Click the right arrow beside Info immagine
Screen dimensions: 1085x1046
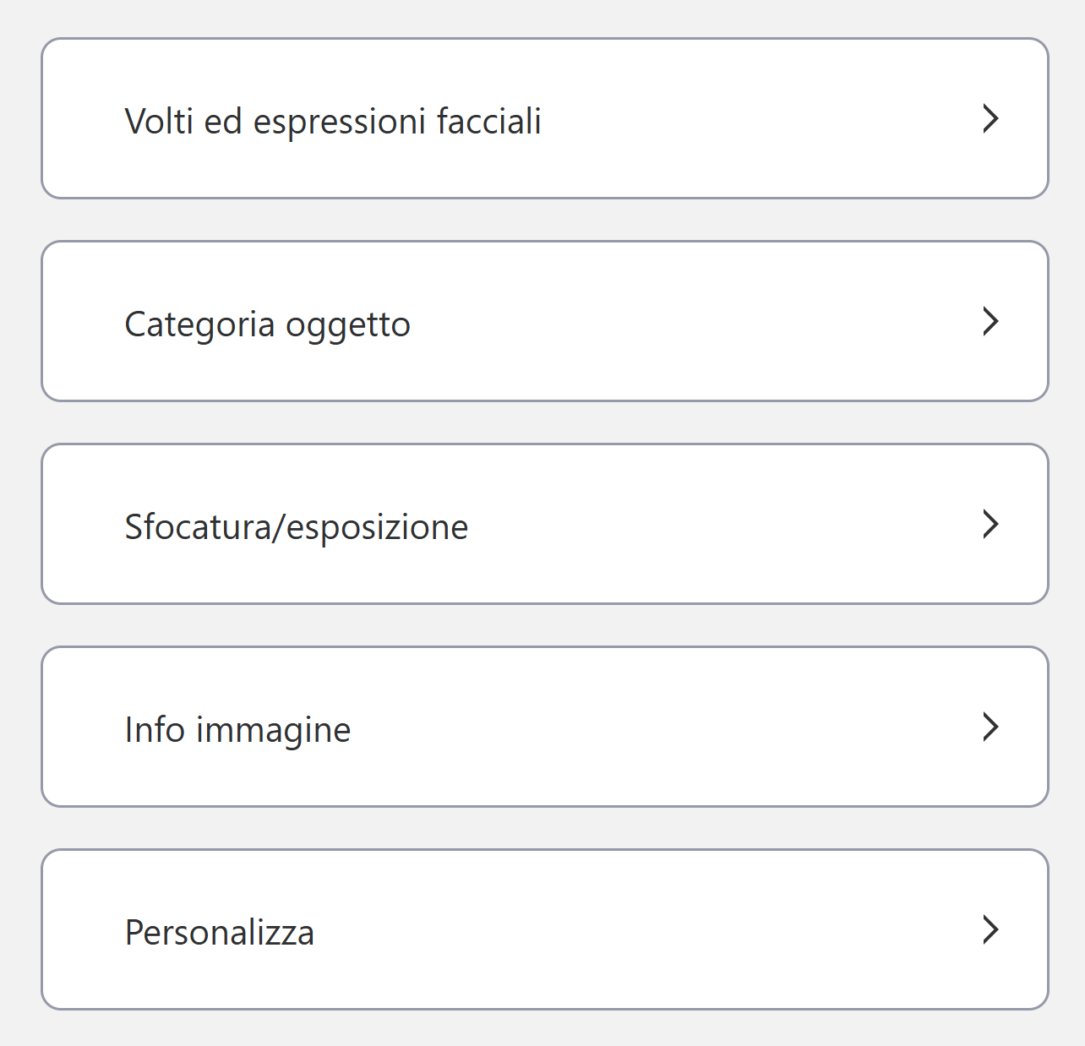990,727
